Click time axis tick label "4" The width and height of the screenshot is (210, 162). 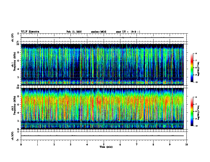click(87, 145)
